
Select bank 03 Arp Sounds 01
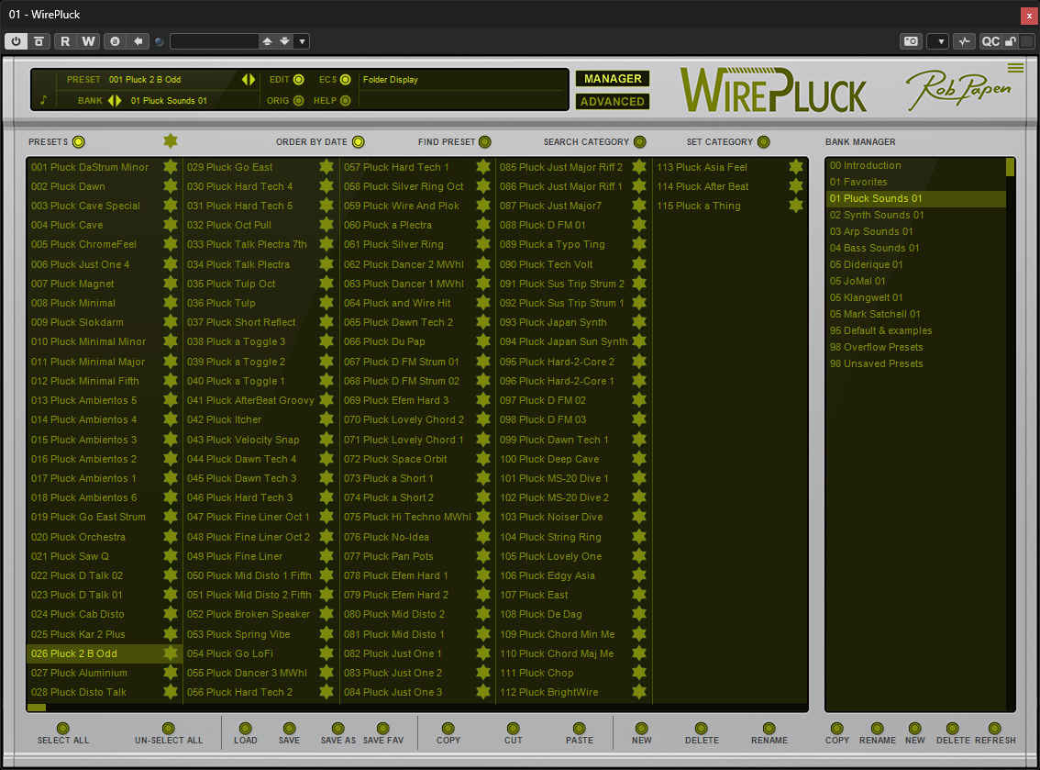coord(915,231)
